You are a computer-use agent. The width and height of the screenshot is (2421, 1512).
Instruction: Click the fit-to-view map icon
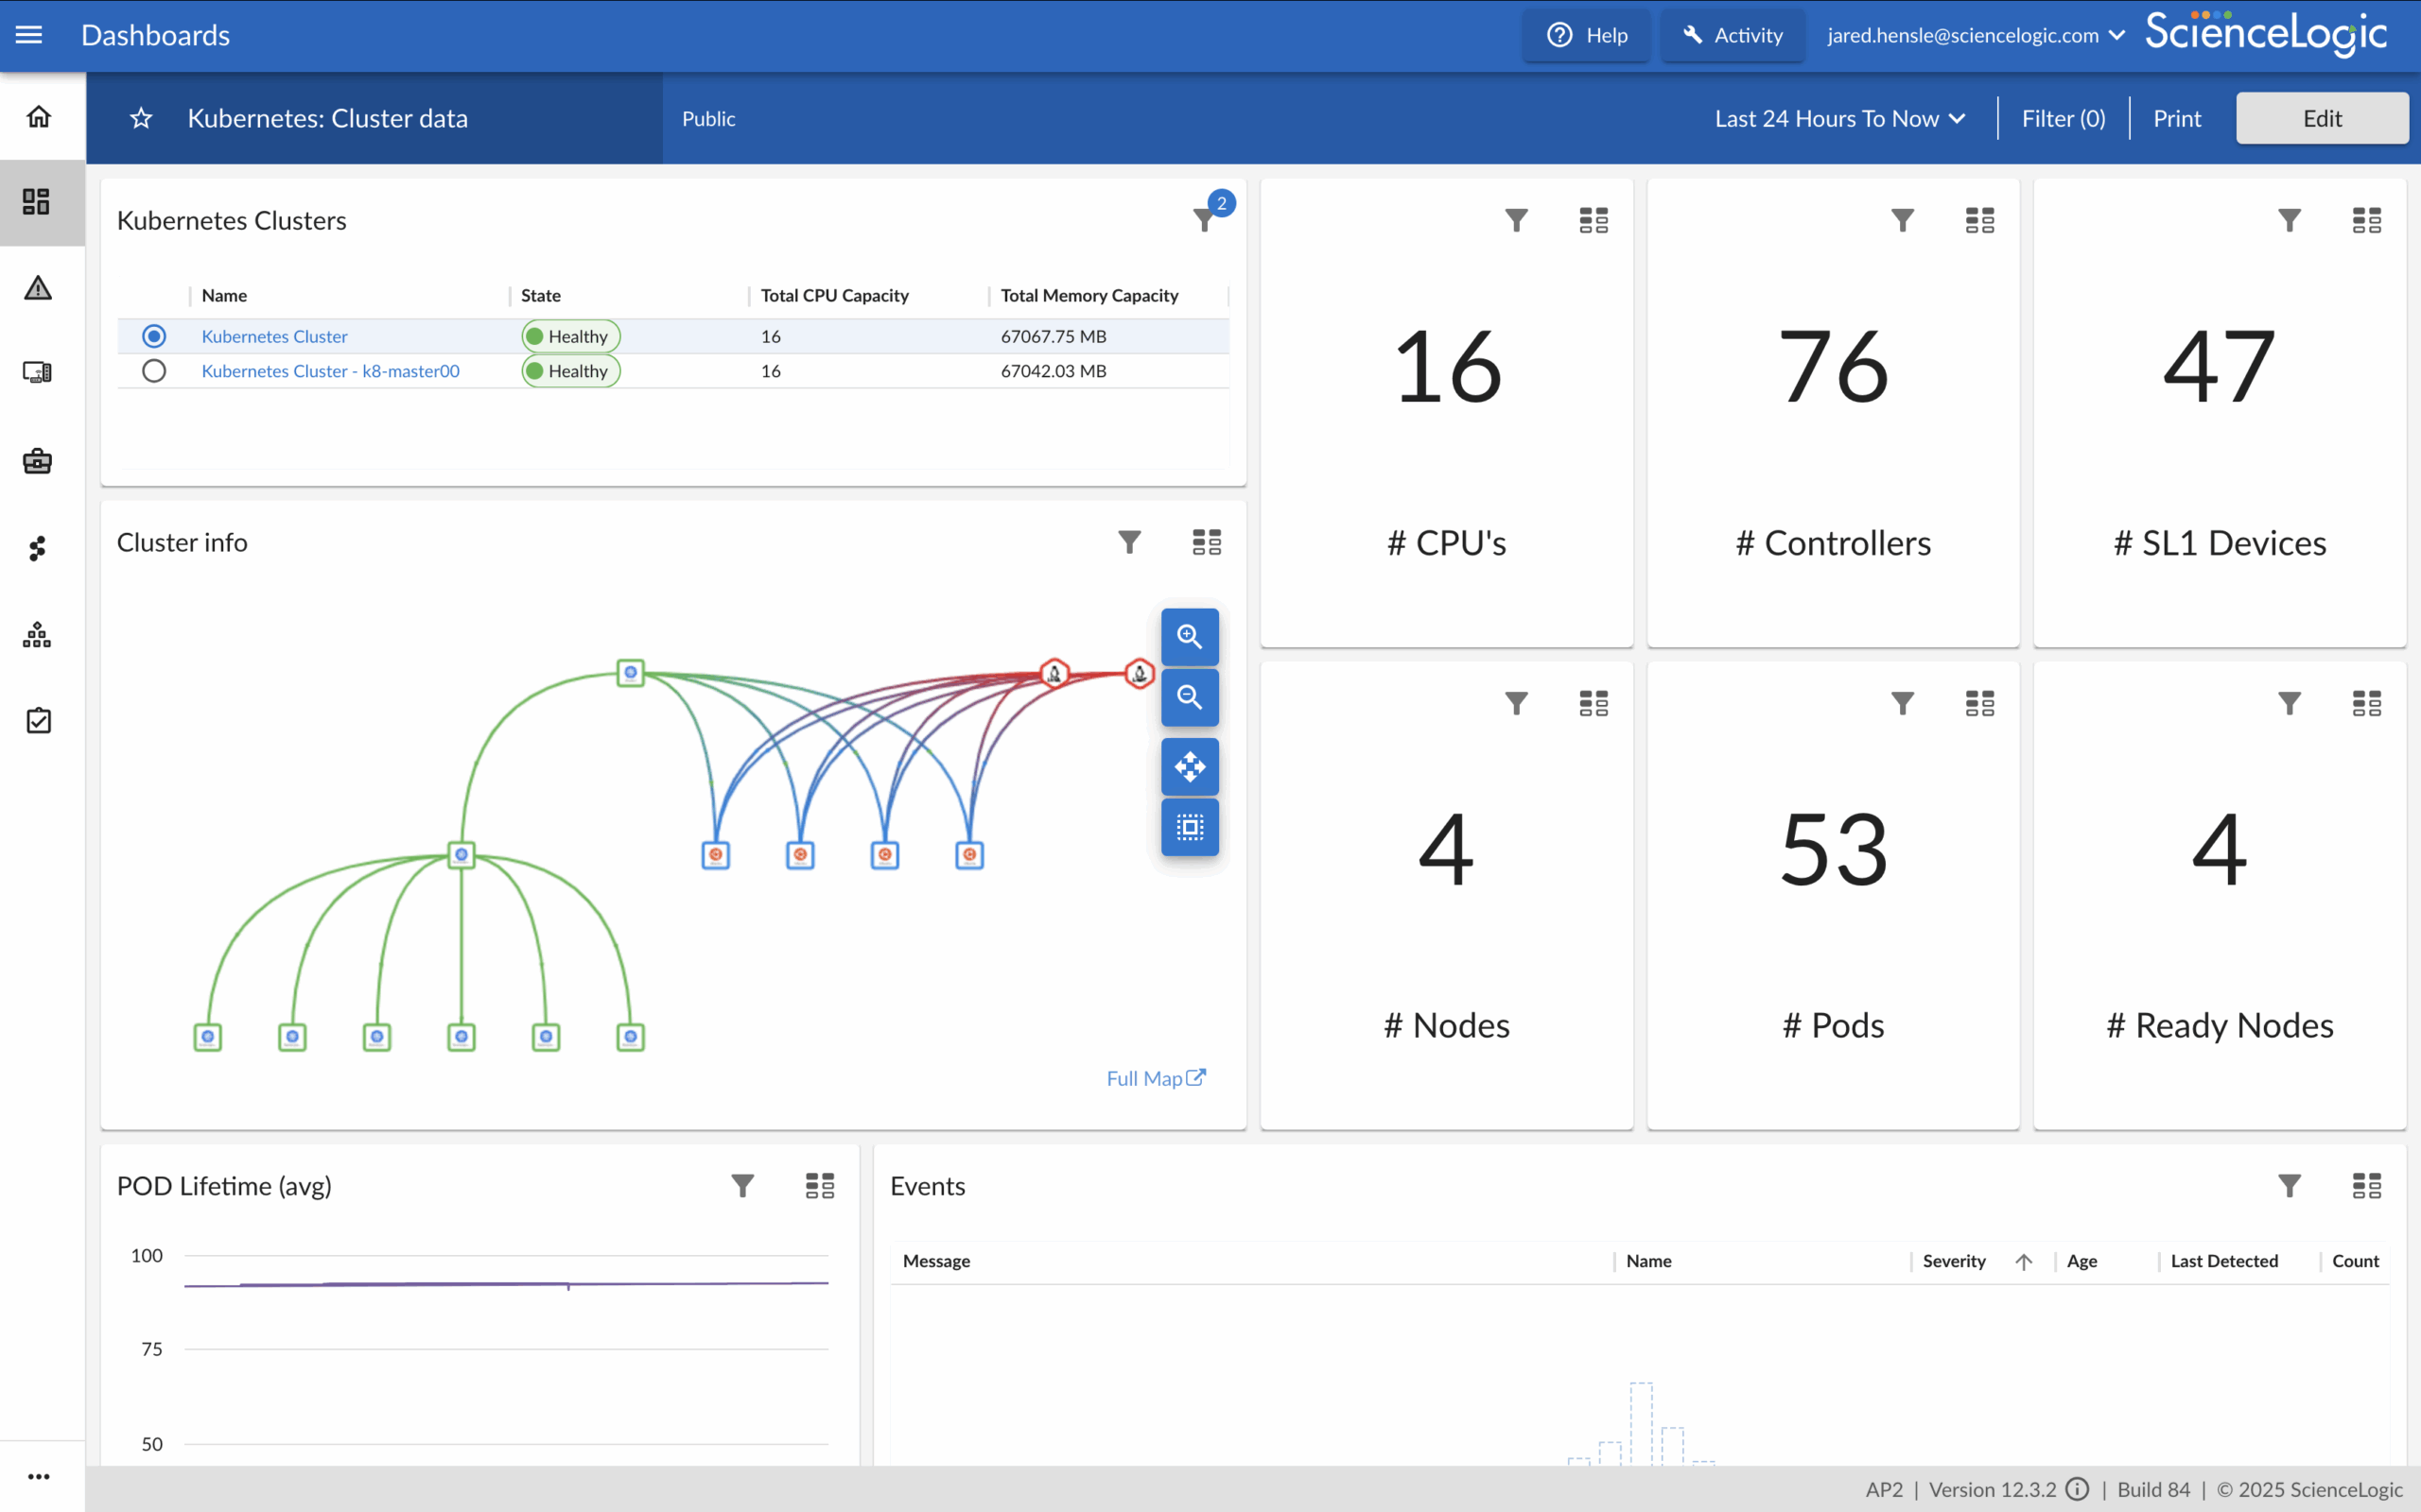tap(1190, 827)
